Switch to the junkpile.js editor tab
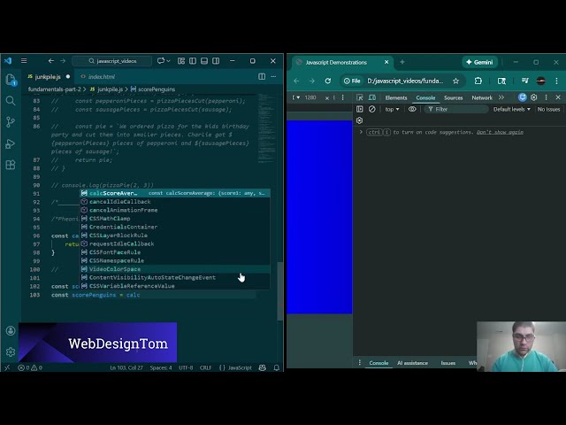 (49, 77)
